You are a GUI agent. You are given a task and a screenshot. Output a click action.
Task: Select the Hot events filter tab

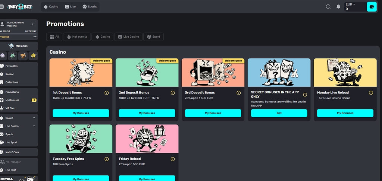(77, 37)
